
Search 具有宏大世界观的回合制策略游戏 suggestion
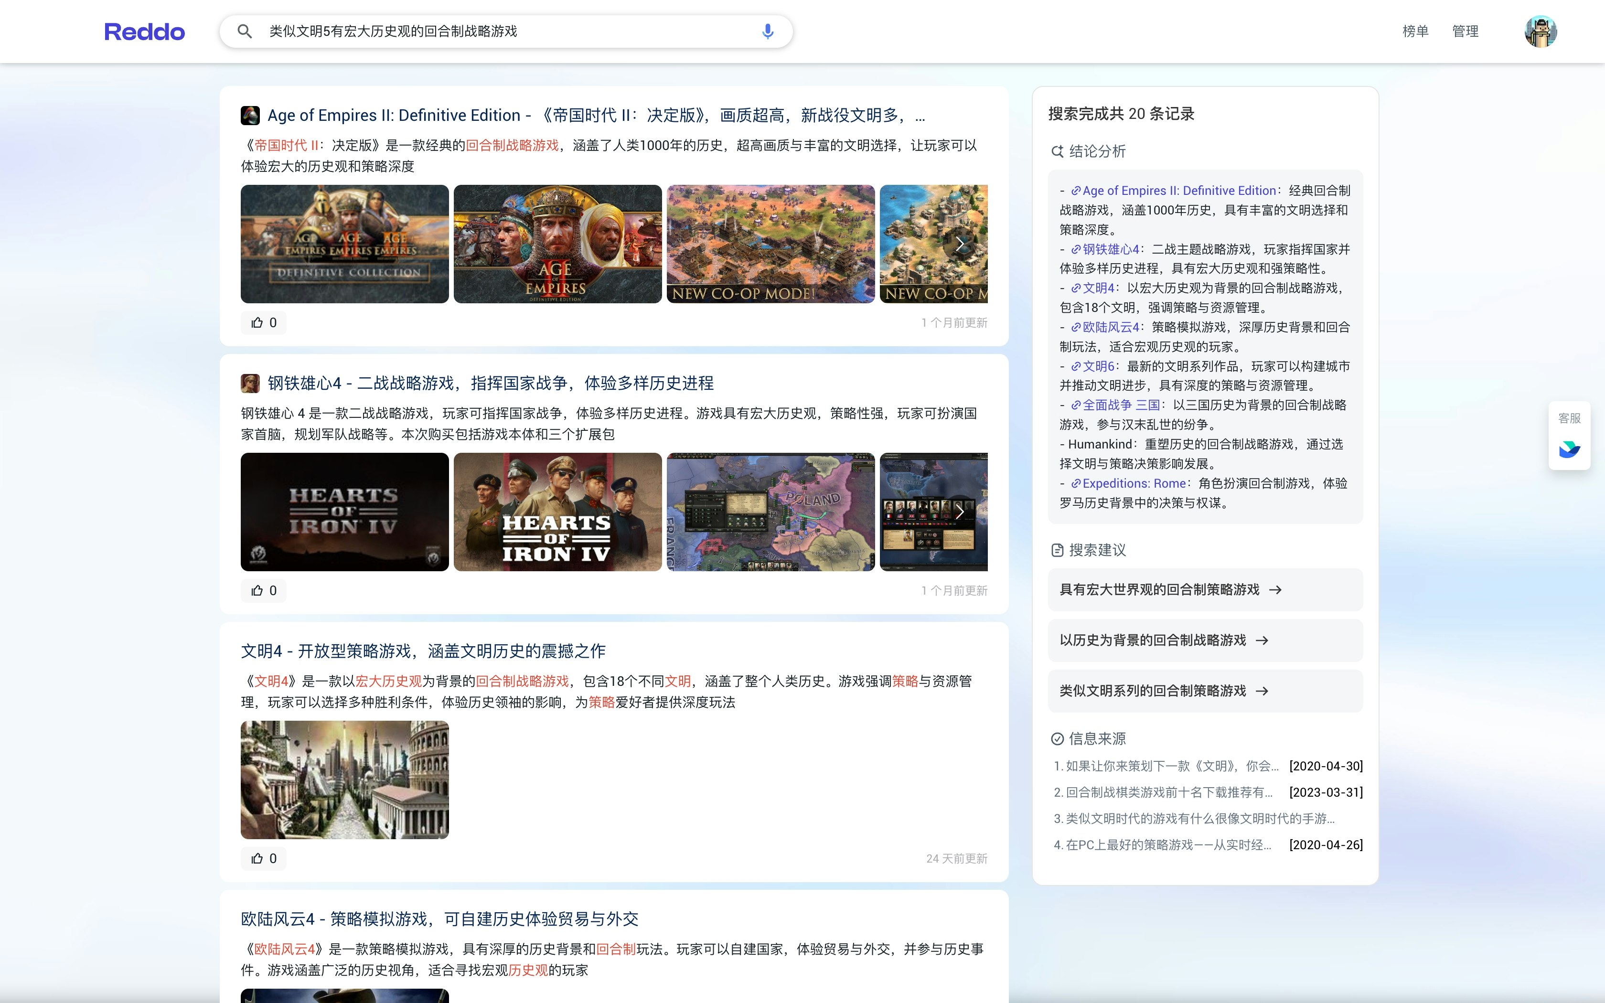point(1205,590)
